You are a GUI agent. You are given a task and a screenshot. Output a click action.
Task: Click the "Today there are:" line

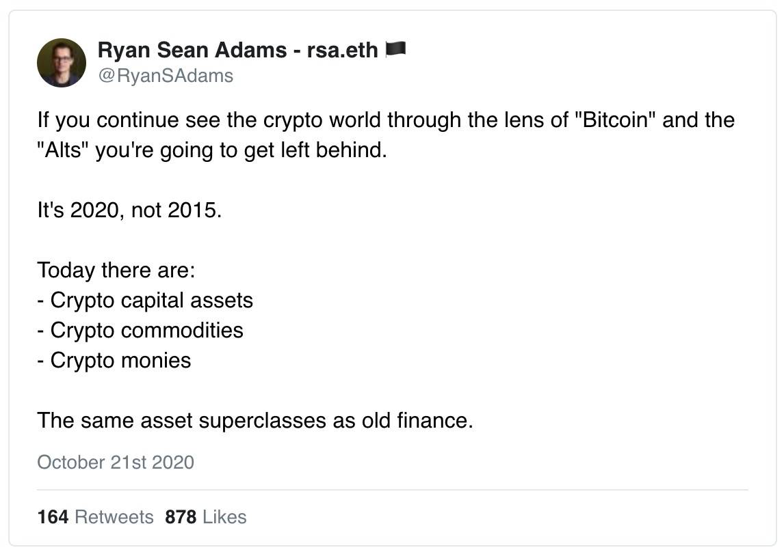116,270
